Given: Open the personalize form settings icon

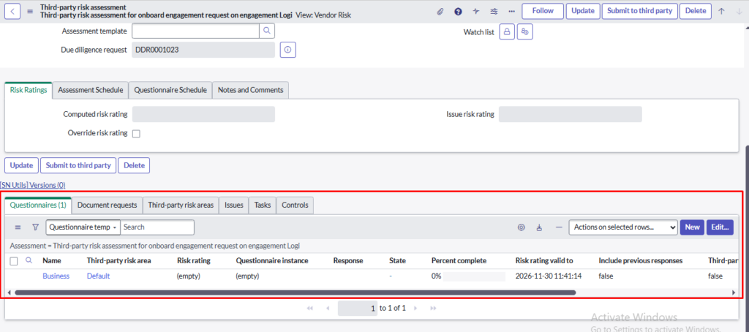Looking at the screenshot, I should pos(494,12).
